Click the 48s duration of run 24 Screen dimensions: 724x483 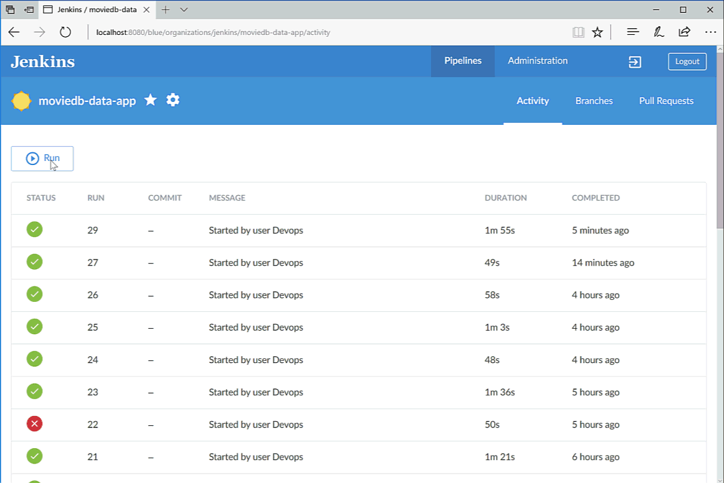point(492,360)
